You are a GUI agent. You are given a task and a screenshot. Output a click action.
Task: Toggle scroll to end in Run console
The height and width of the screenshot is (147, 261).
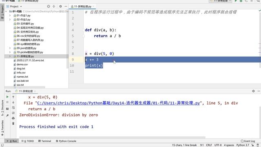coord(13,113)
